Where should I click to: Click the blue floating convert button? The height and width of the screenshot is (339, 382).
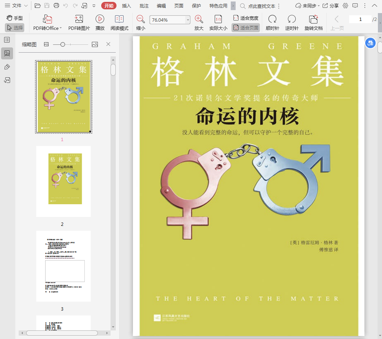click(x=370, y=43)
